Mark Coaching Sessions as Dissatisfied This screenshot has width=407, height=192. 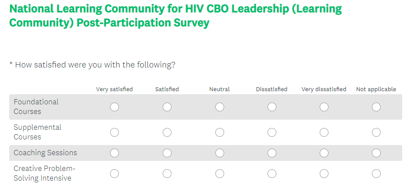pos(272,153)
